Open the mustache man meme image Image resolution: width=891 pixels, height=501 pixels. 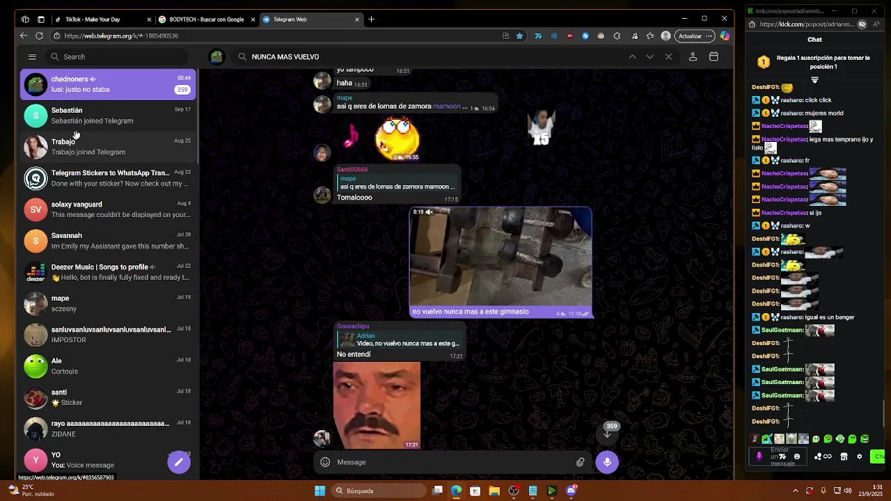[x=377, y=405]
